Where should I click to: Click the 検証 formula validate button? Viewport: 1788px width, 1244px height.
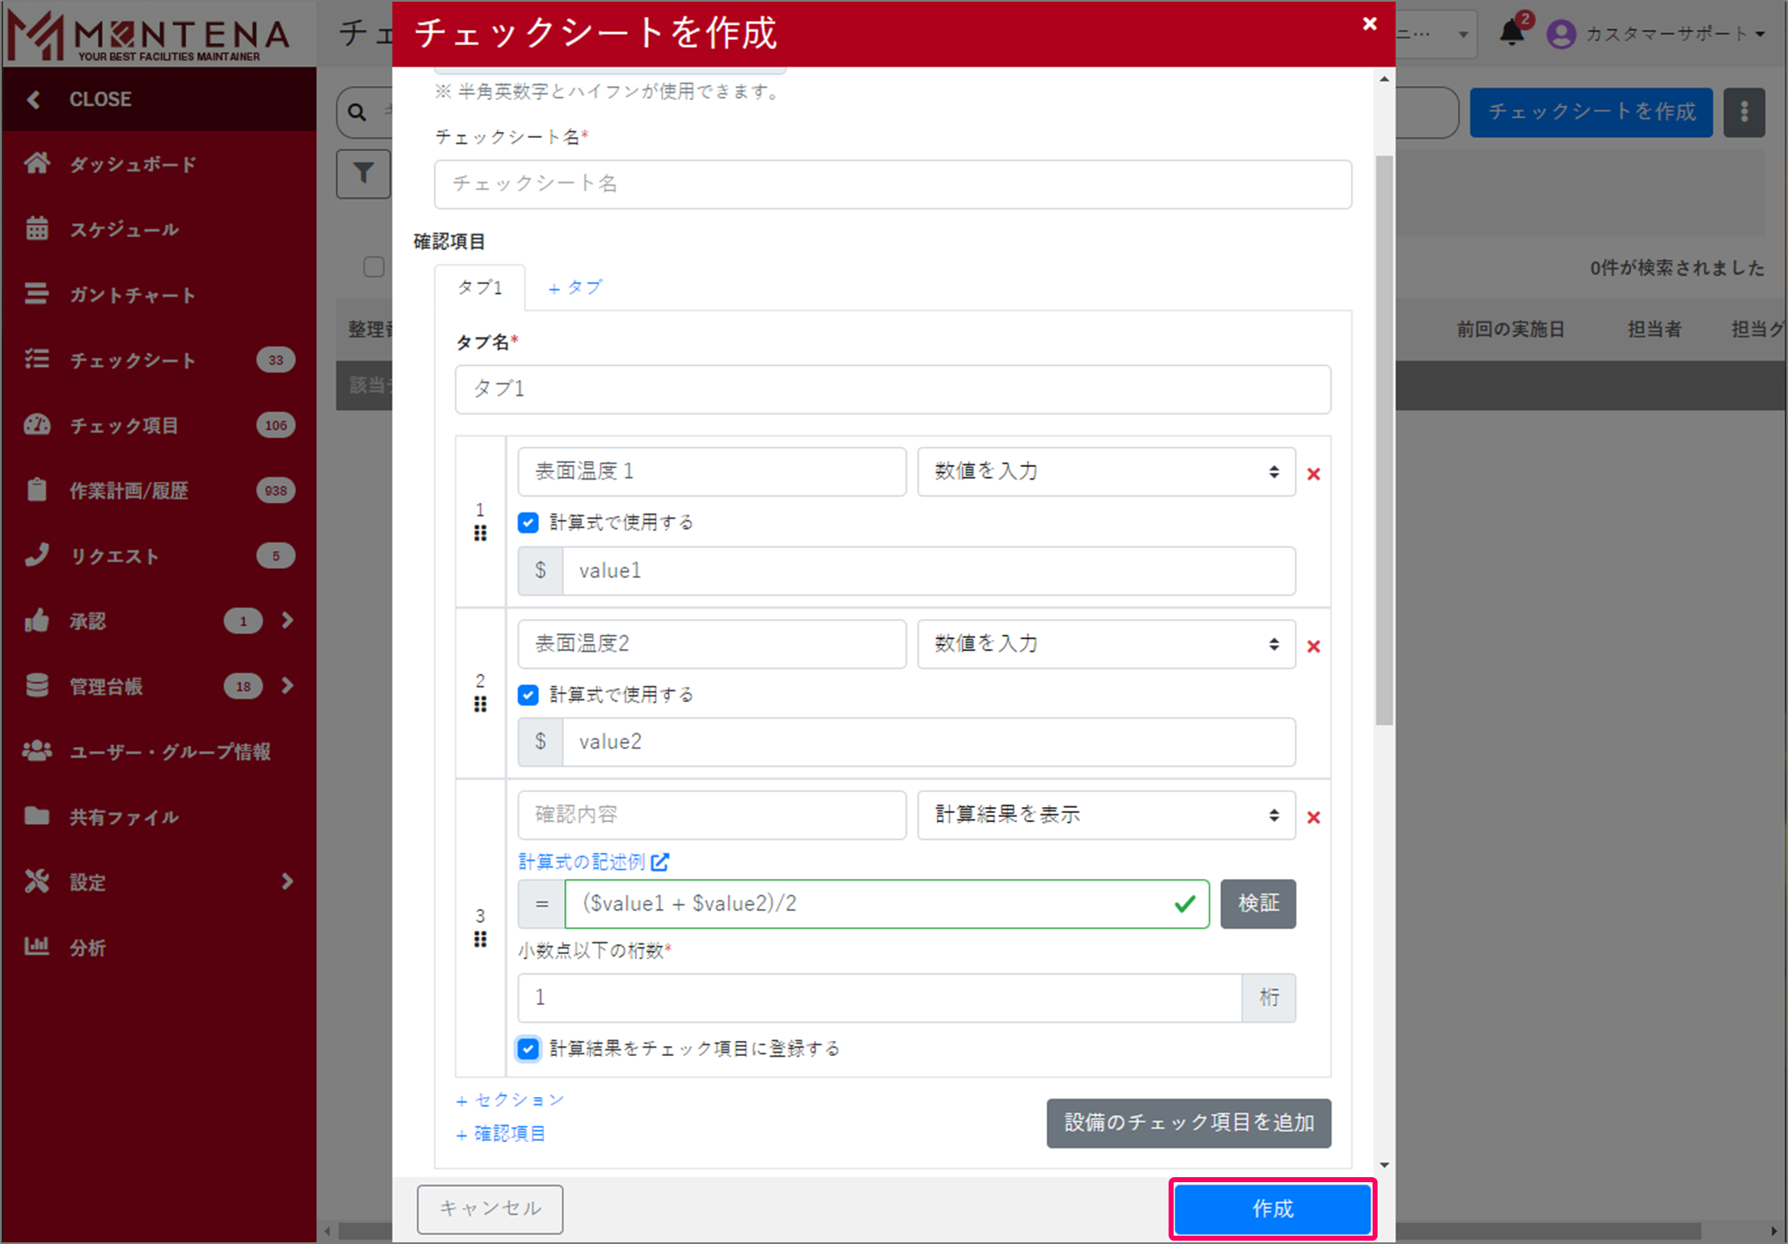tap(1257, 904)
